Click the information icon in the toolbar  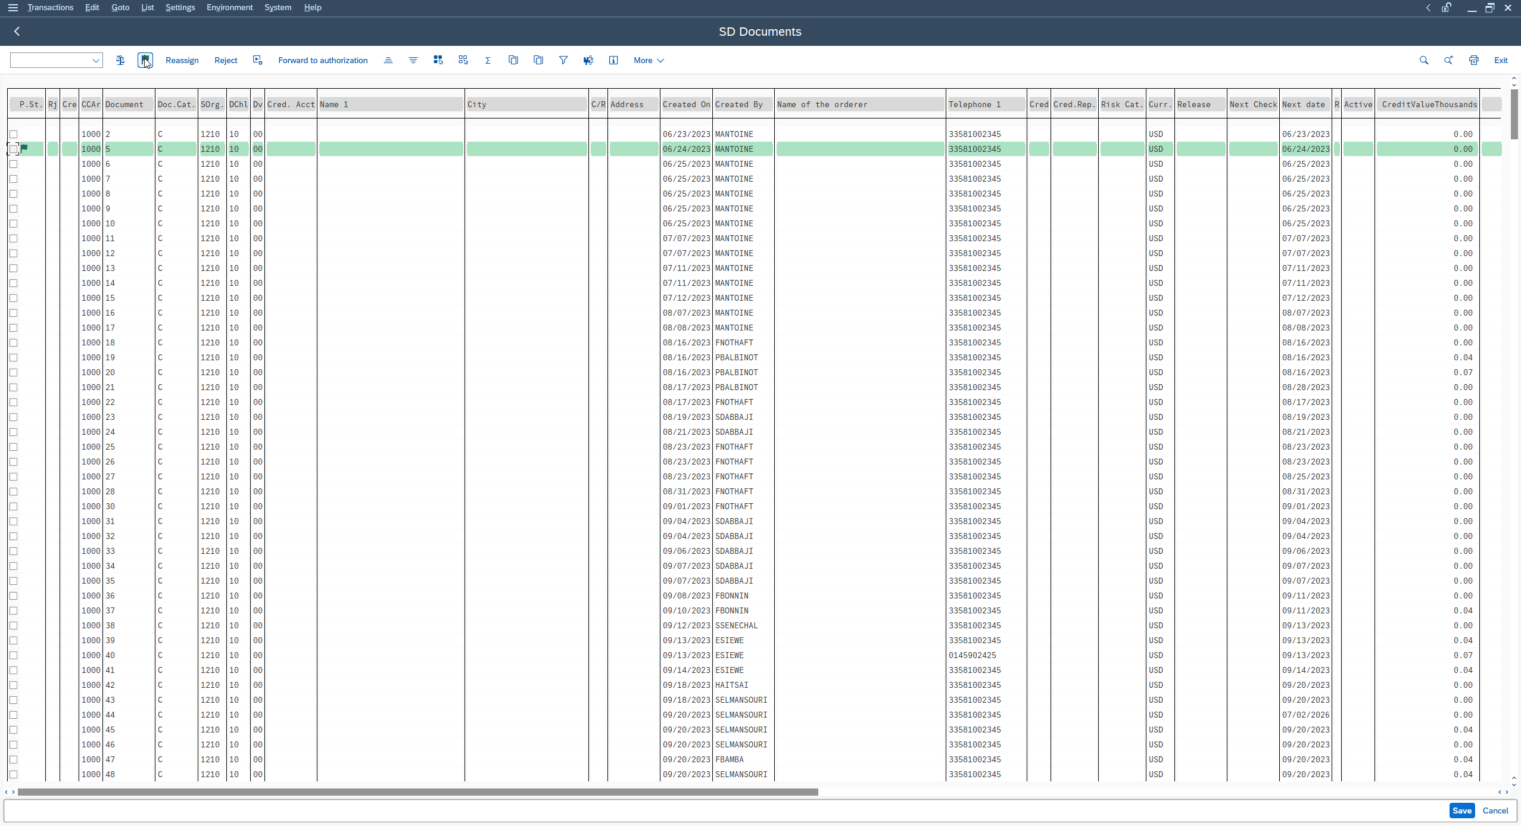click(613, 60)
